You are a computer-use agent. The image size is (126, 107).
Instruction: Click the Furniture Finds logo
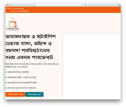click(x=13, y=24)
